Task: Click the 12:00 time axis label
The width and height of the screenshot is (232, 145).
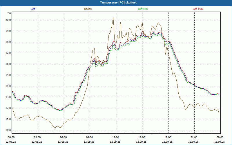Action: click(116, 137)
